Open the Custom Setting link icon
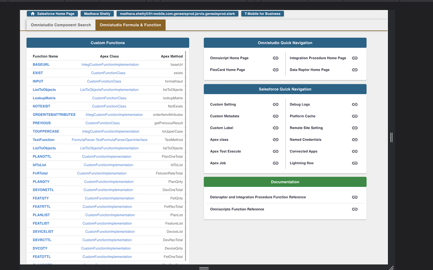The width and height of the screenshot is (433, 270). 275,104
